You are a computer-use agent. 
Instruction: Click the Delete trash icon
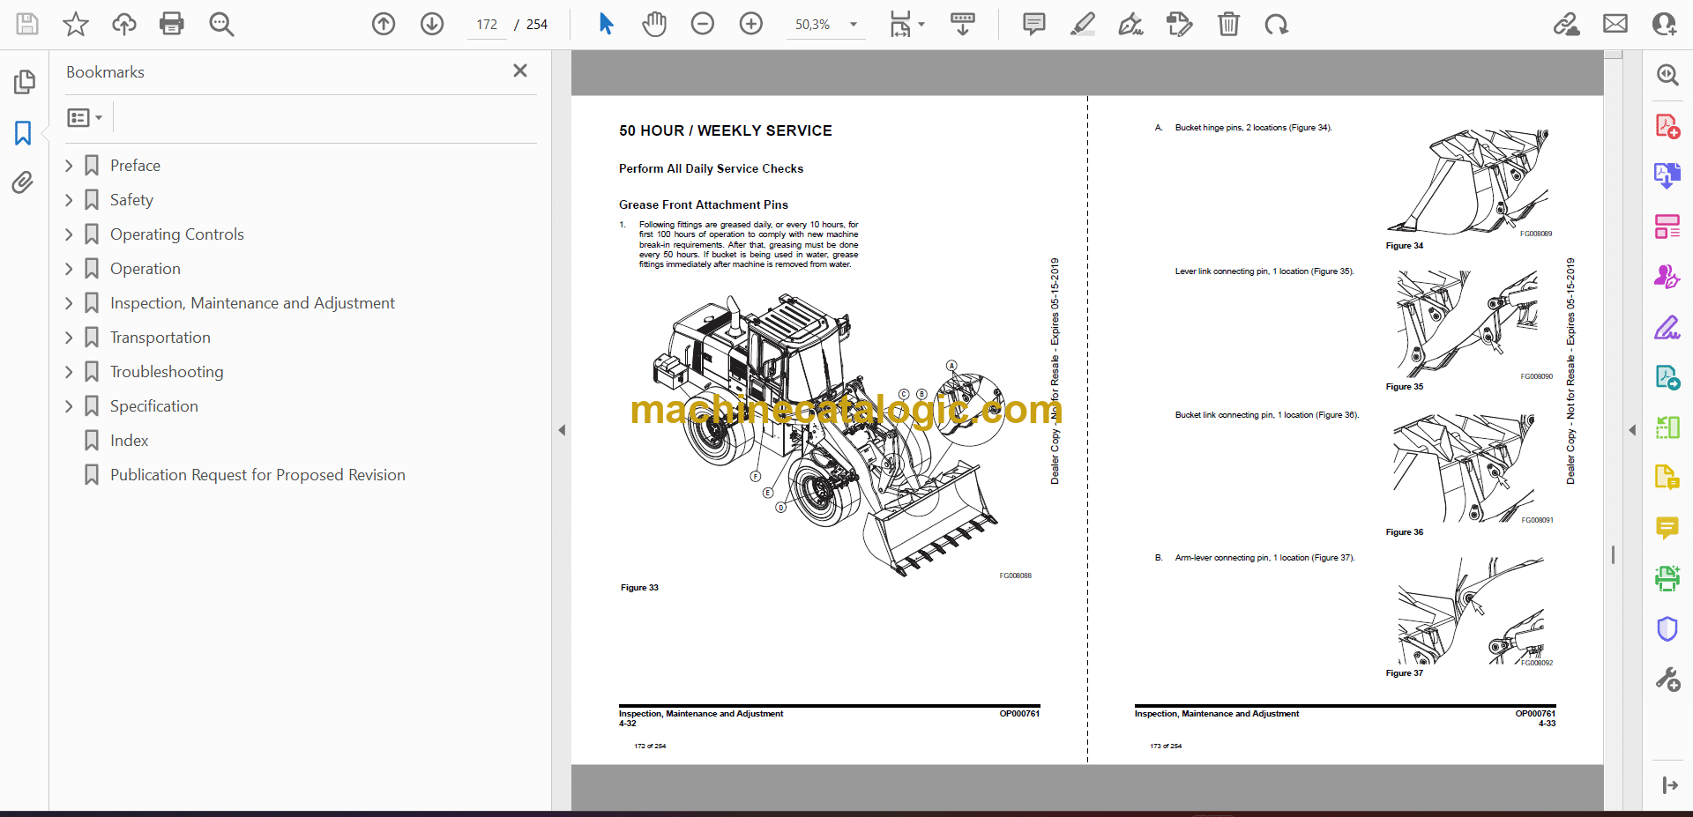point(1227,24)
